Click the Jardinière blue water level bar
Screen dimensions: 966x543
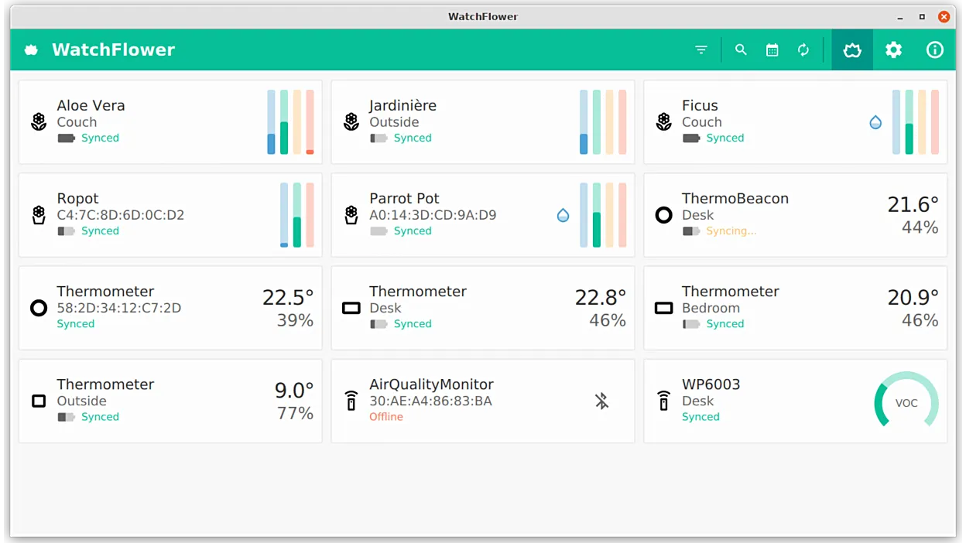584,122
